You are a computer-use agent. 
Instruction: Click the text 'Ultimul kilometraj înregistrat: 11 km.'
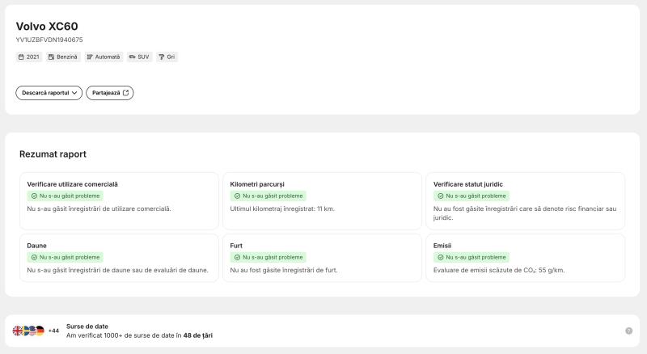tap(282, 209)
